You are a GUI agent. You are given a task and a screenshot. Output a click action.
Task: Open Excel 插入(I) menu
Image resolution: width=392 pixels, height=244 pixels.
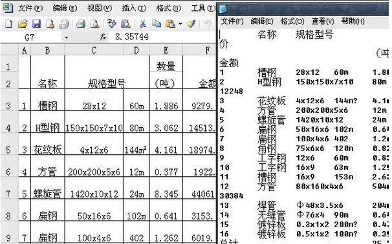(134, 8)
